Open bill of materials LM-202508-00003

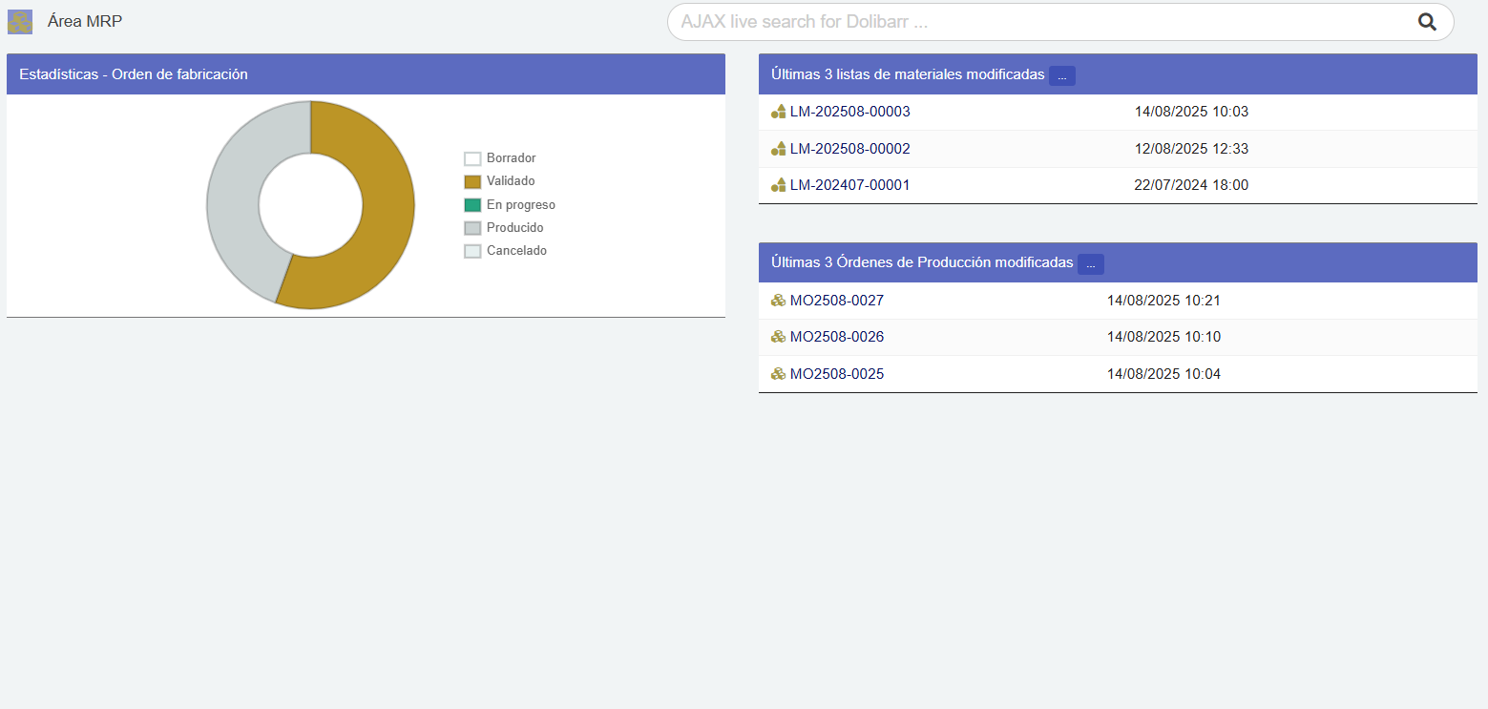[849, 112]
